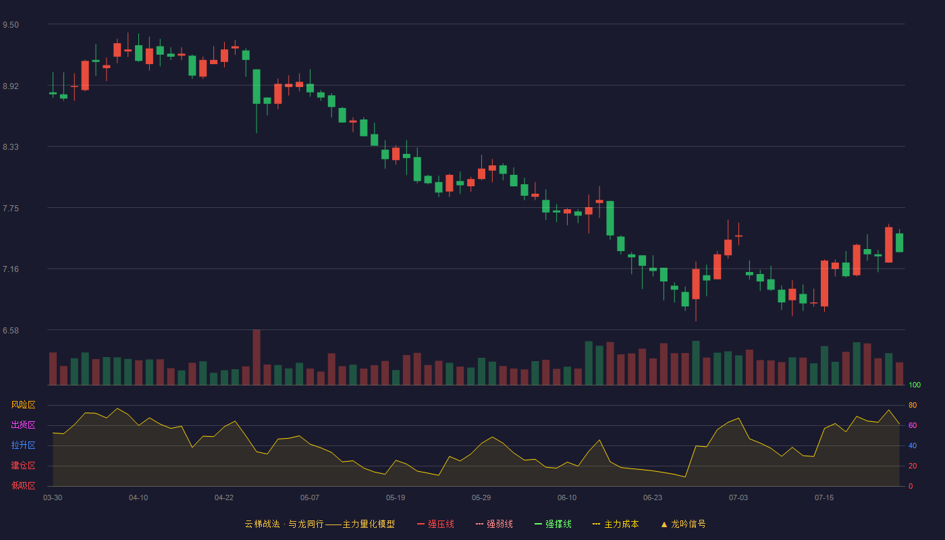945x540 pixels.
Task: Toggle the 强撑线 legend series
Action: pyautogui.click(x=553, y=524)
